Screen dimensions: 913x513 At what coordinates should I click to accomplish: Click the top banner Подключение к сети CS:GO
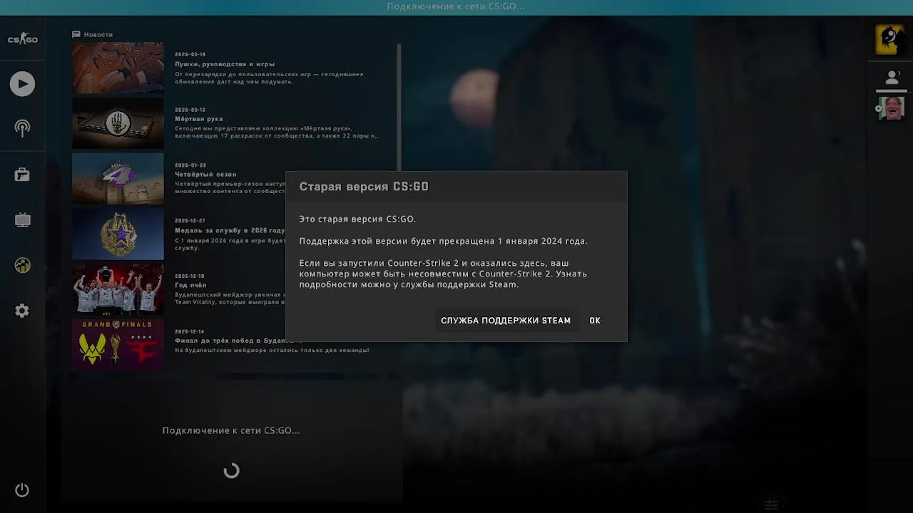pyautogui.click(x=456, y=6)
